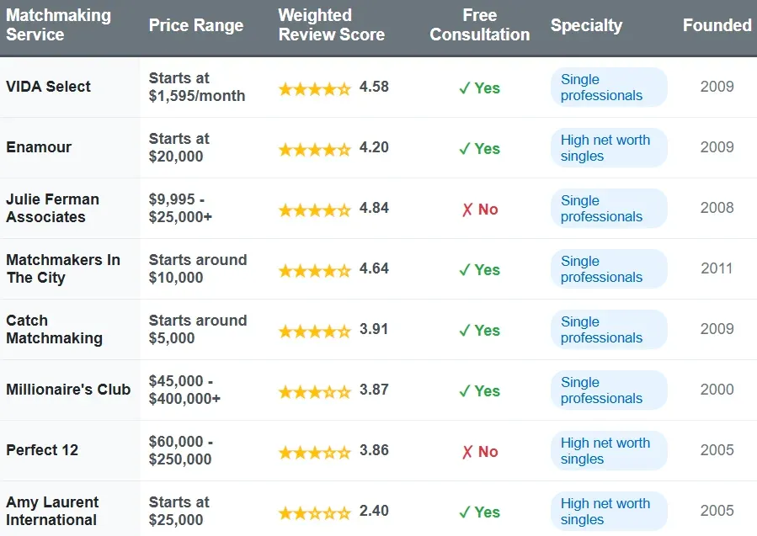The height and width of the screenshot is (536, 757).
Task: Open the Matchmakers In The City entry
Action: pyautogui.click(x=63, y=268)
